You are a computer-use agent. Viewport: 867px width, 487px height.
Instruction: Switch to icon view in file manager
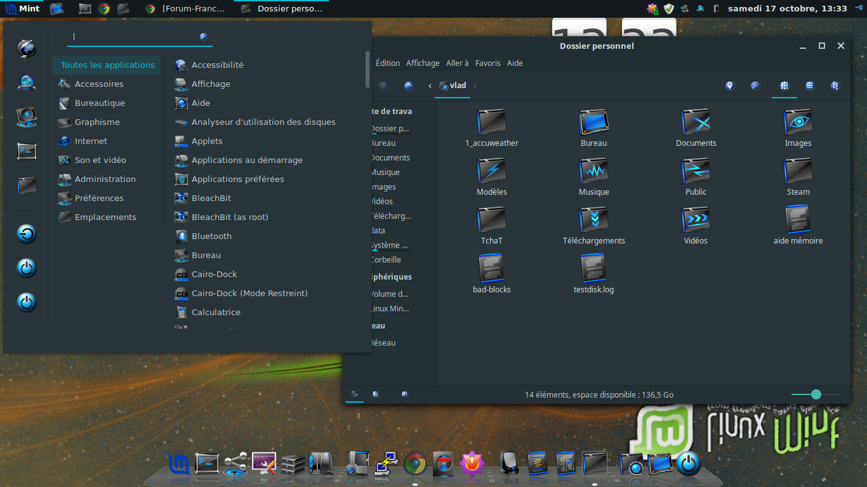[784, 86]
